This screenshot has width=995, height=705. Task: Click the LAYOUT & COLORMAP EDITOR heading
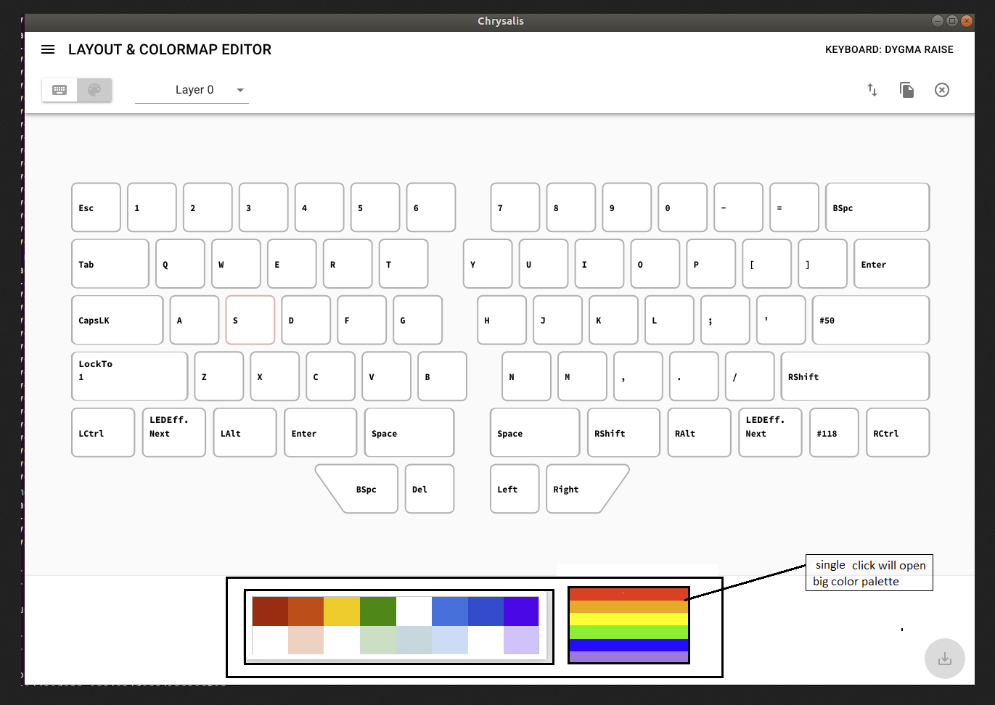tap(170, 49)
